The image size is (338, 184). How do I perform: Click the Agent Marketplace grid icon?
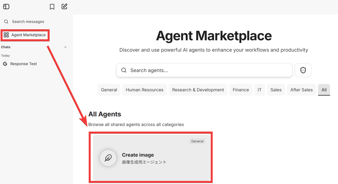6,35
